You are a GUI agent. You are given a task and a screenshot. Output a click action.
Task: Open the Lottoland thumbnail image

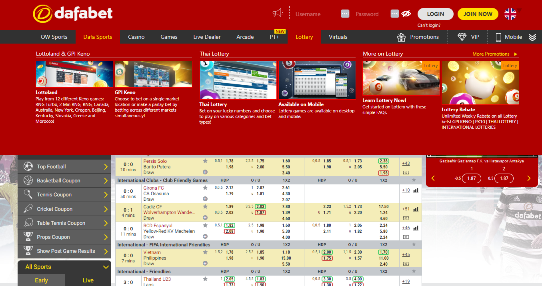tap(74, 74)
